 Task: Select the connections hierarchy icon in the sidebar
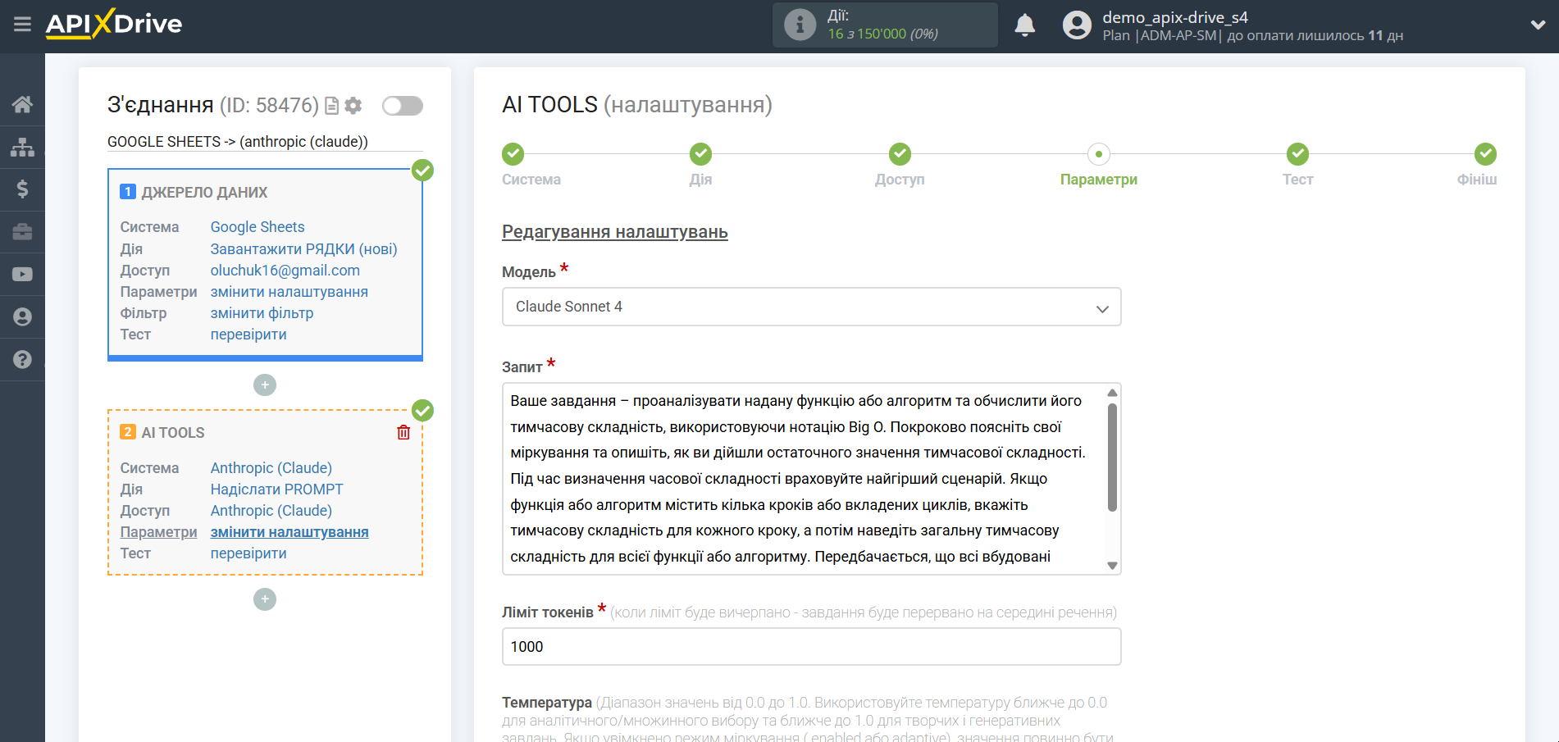[x=22, y=147]
